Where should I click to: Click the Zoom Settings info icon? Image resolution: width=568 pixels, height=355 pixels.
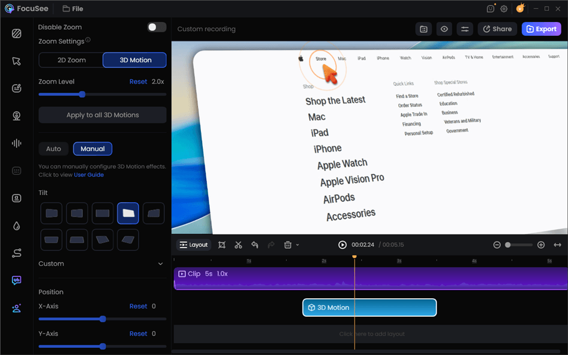click(x=88, y=40)
